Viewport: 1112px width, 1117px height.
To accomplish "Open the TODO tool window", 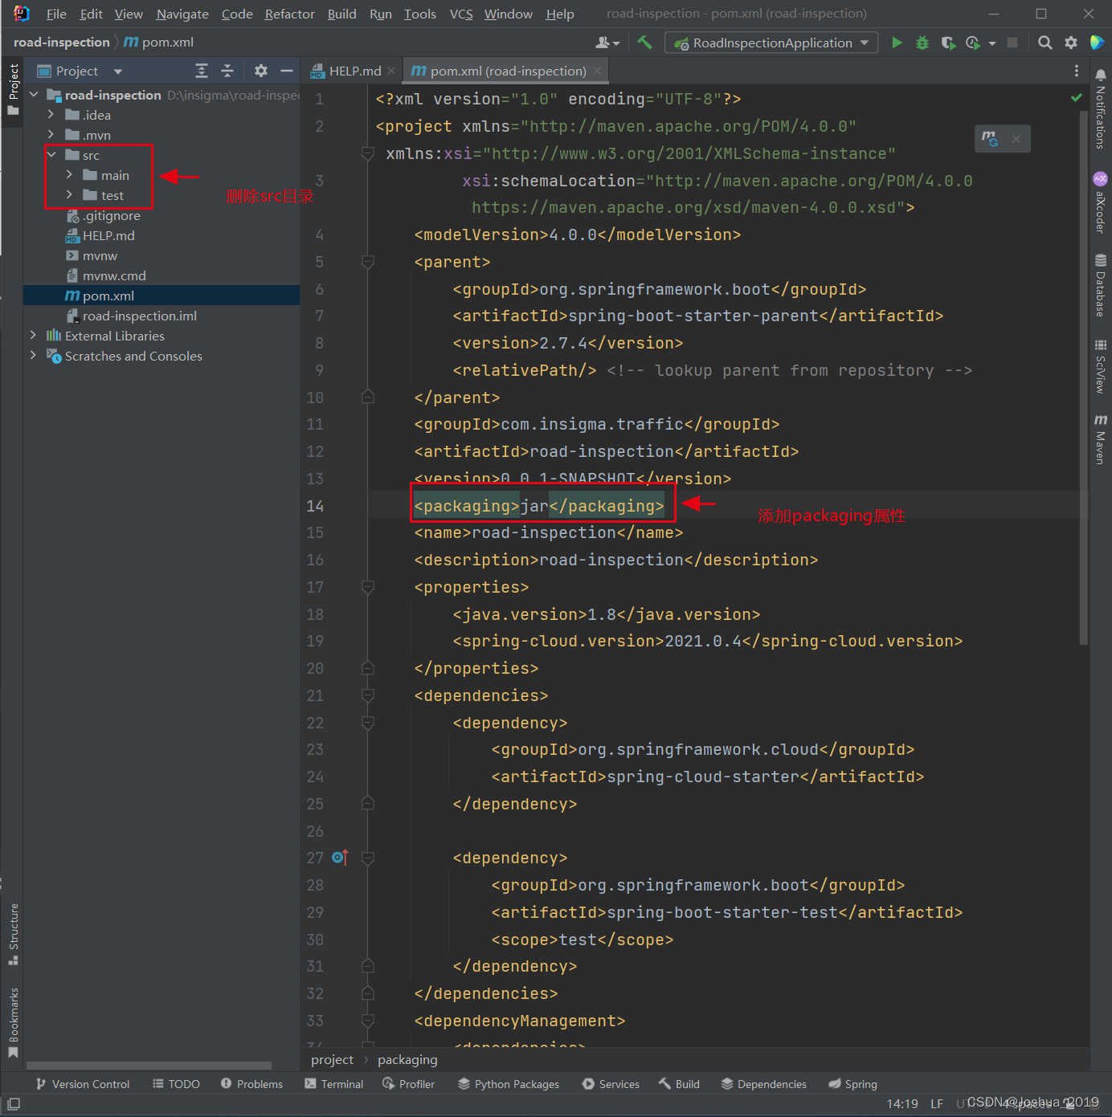I will coord(177,1084).
